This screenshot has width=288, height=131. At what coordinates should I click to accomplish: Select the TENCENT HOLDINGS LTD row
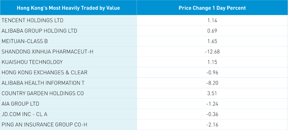tap(33, 20)
